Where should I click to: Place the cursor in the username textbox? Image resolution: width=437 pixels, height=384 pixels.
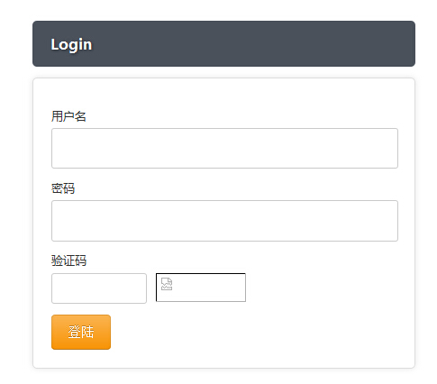click(x=224, y=148)
